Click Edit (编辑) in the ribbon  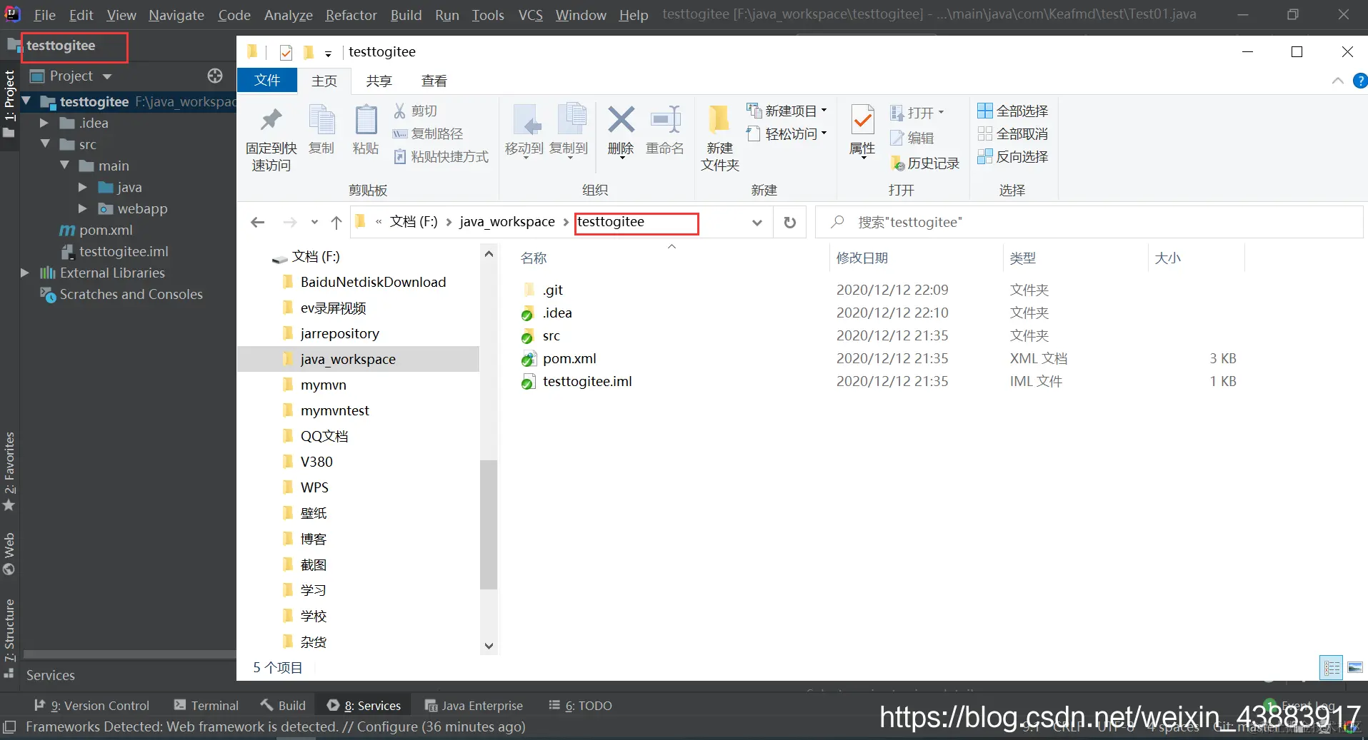912,138
